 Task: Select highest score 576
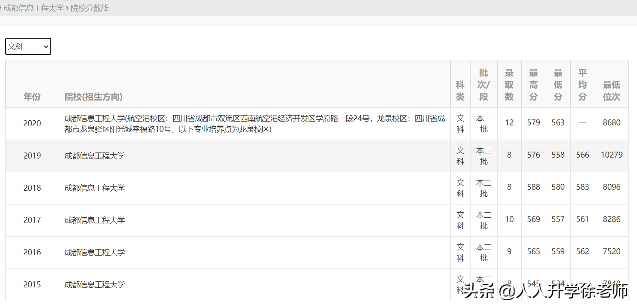pyautogui.click(x=533, y=155)
